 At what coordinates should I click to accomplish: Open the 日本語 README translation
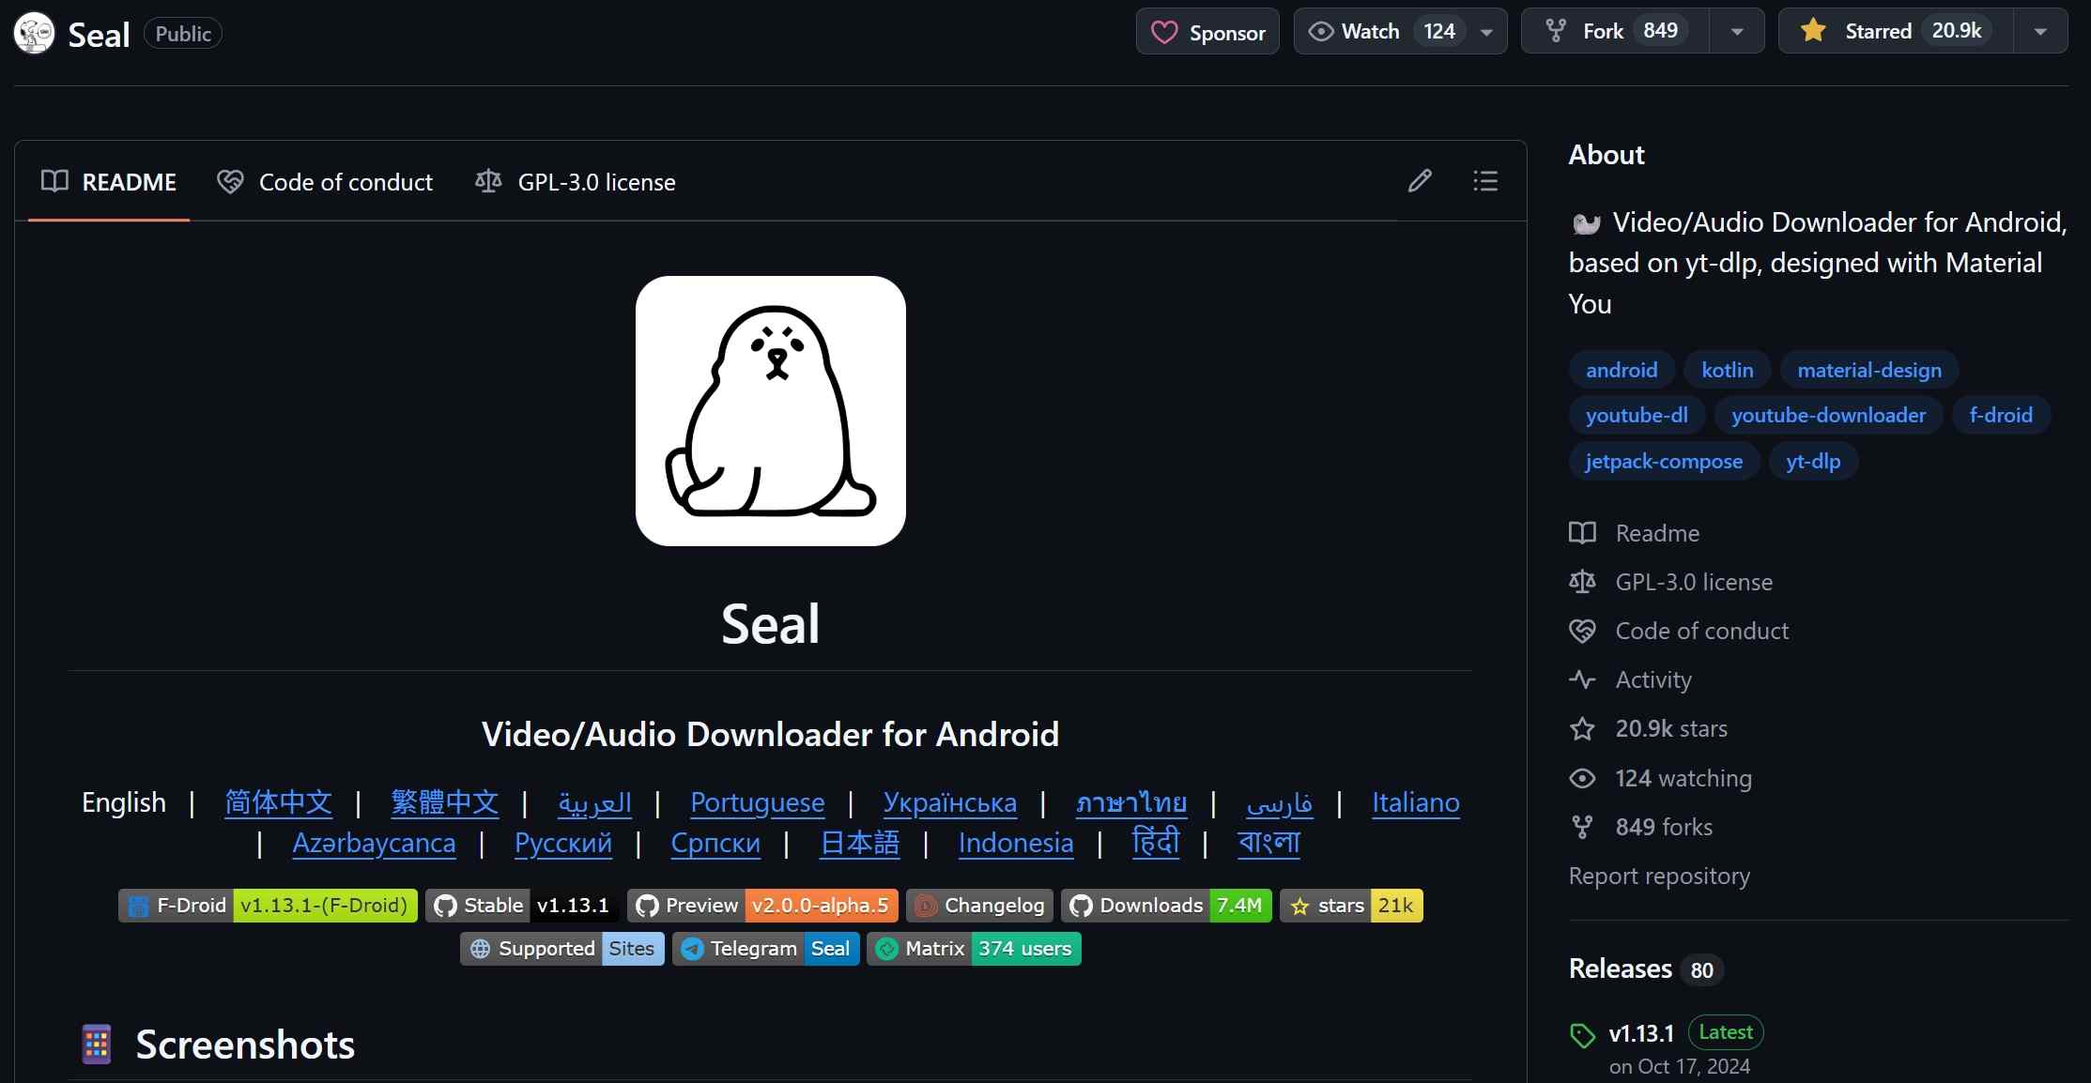pyautogui.click(x=859, y=843)
